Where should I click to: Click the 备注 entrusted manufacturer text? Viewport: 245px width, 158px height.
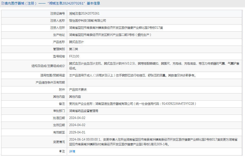[x=132, y=104]
